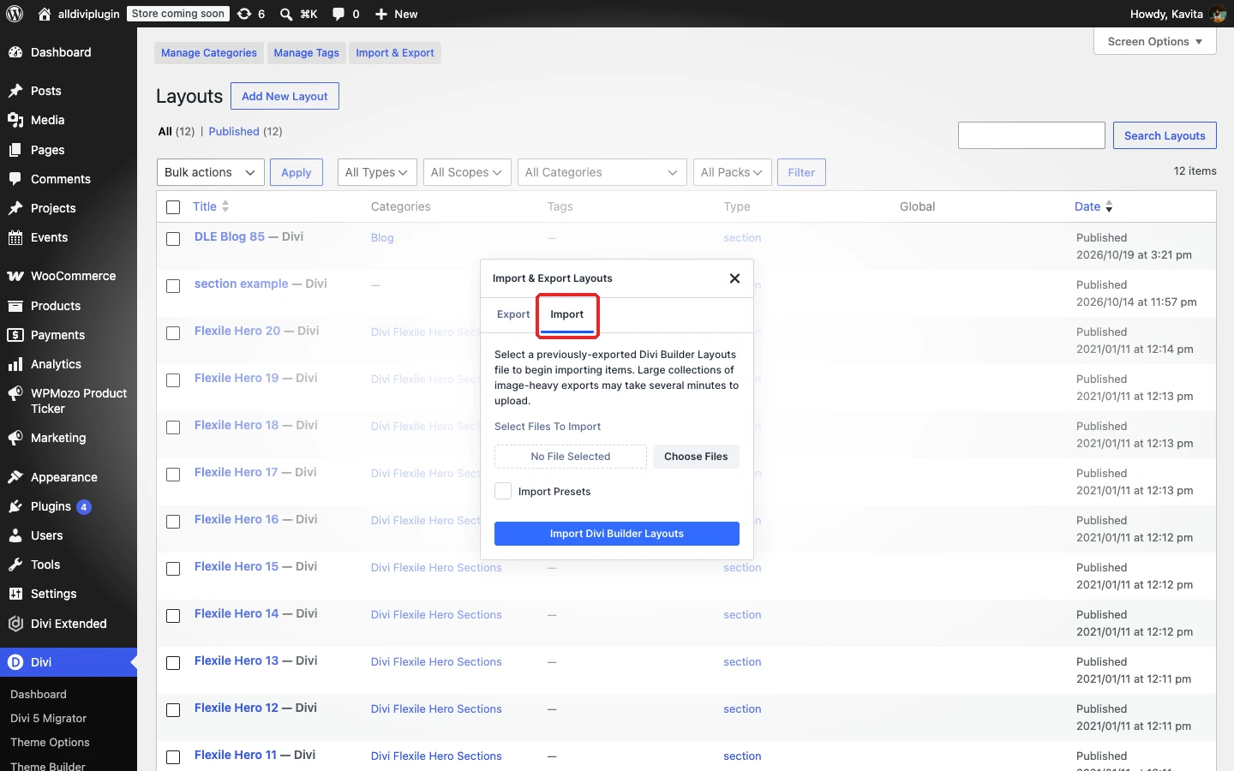
Task: Check the Flexile Hero 20 row checkbox
Action: coord(173,333)
